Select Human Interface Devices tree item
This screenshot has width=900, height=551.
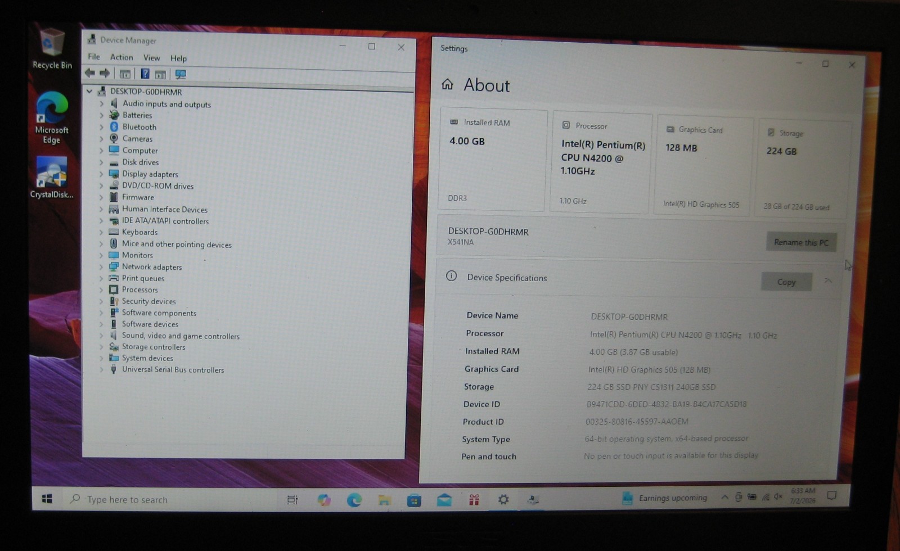pos(164,209)
